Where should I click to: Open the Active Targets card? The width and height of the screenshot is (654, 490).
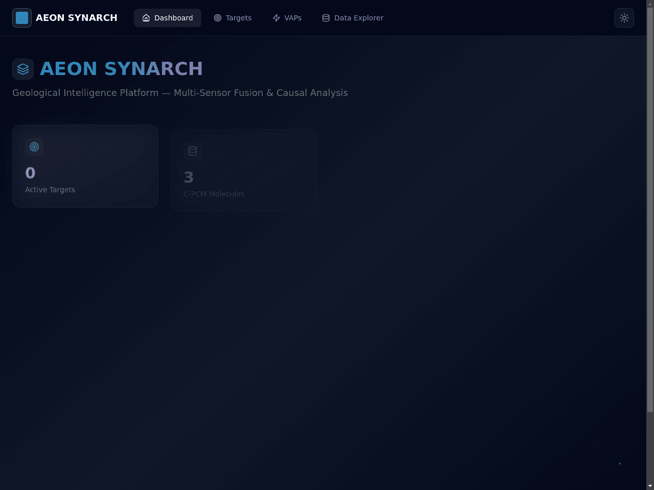[85, 166]
